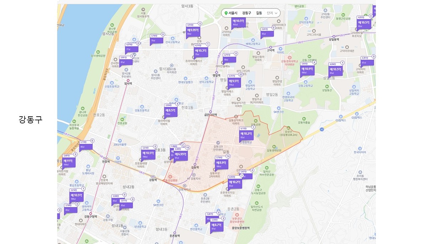
Task: Click the 굽은다리역 station label
Action: (x=210, y=115)
